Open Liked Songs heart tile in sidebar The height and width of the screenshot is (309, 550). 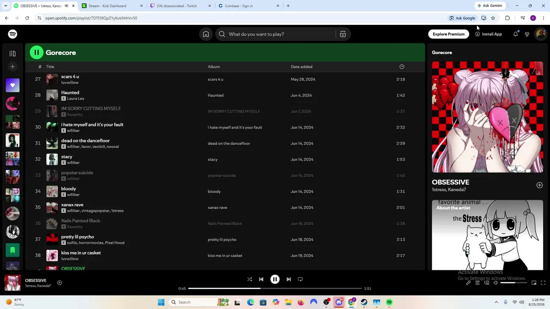tap(12, 85)
